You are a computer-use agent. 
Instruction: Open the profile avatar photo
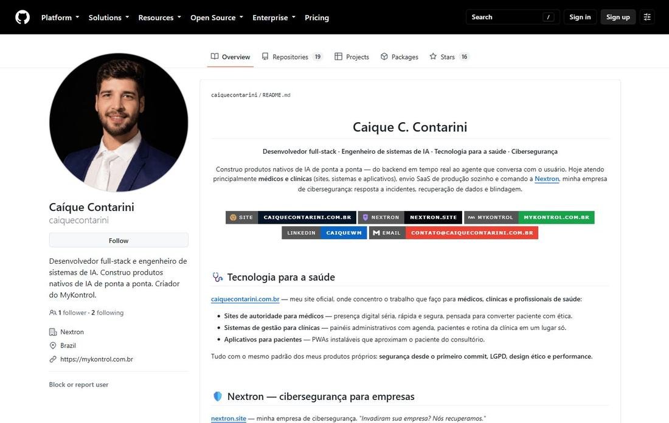click(x=119, y=122)
